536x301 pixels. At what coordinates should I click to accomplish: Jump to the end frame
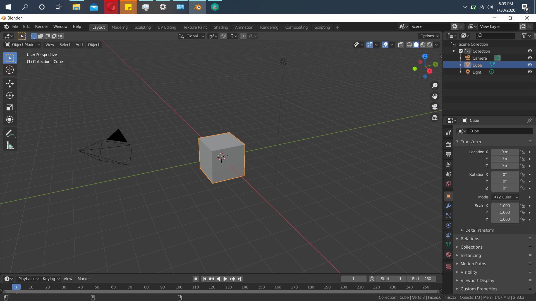click(x=239, y=279)
